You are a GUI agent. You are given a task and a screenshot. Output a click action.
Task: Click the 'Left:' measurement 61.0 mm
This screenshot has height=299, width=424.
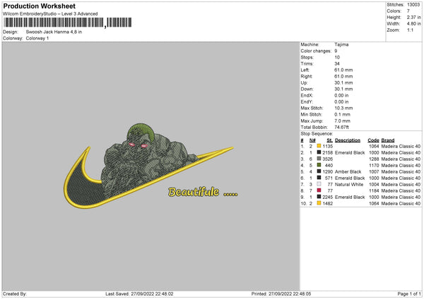click(343, 70)
